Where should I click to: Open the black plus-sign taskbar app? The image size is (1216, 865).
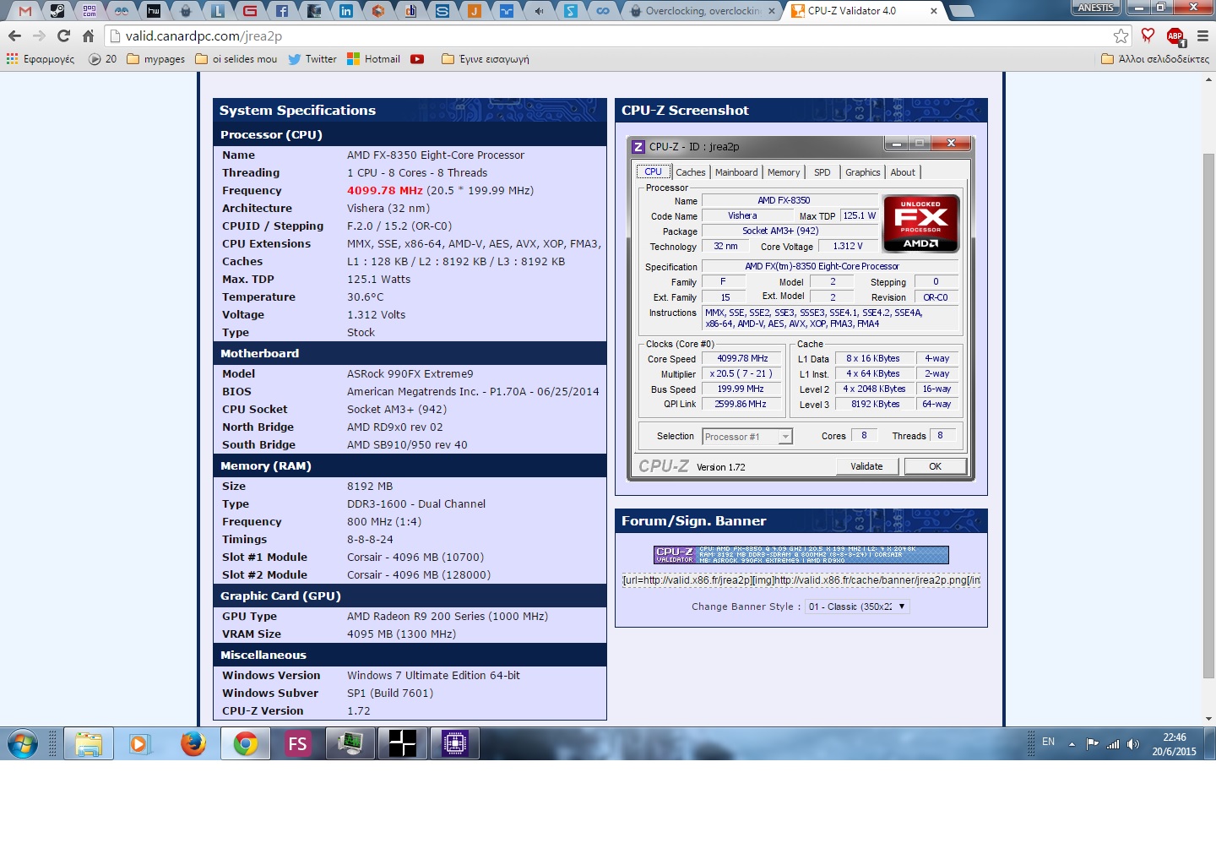(403, 744)
